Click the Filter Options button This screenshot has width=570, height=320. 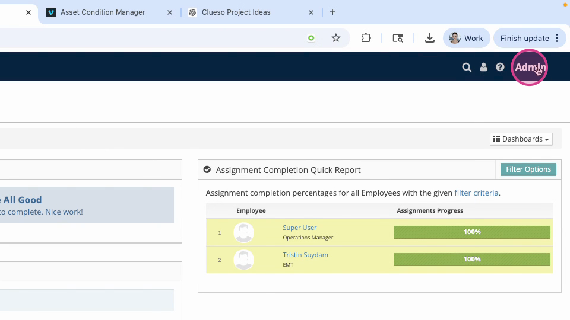[528, 169]
